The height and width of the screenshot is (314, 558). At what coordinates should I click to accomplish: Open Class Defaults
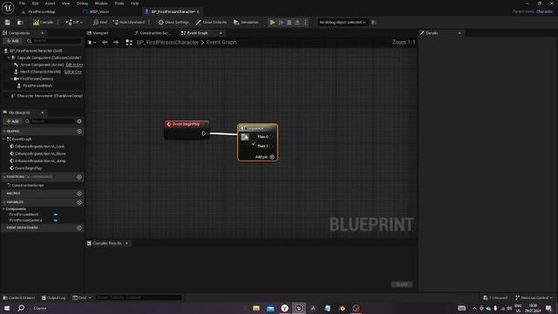coord(211,22)
